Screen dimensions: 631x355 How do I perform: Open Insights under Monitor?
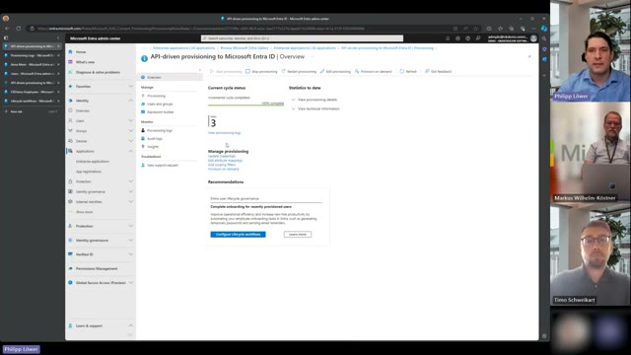(x=153, y=147)
